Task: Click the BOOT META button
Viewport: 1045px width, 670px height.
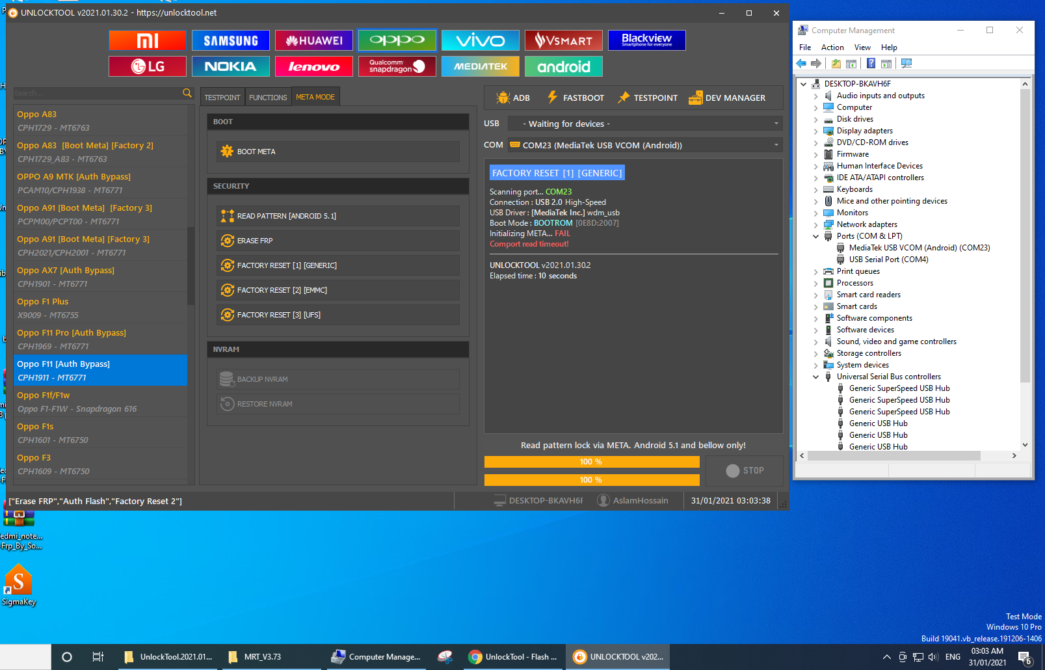Action: (338, 152)
